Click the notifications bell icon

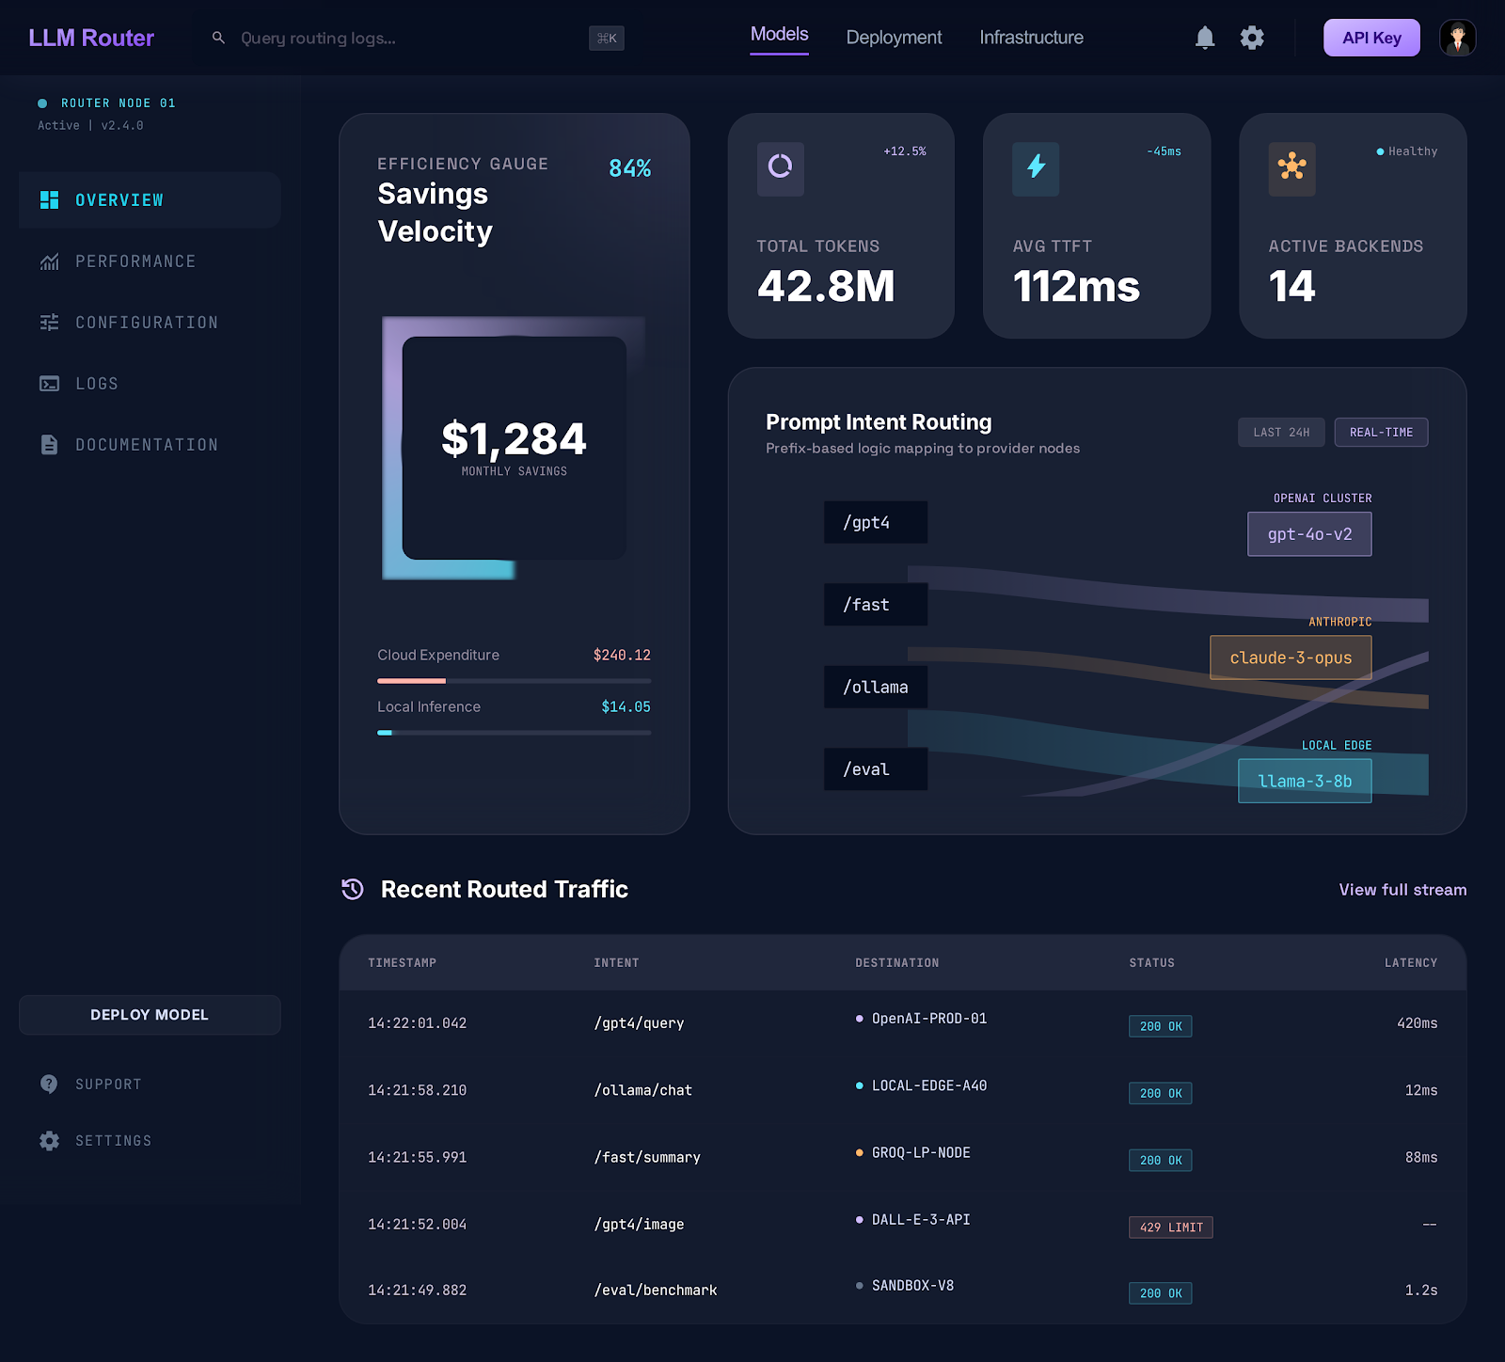(x=1205, y=38)
